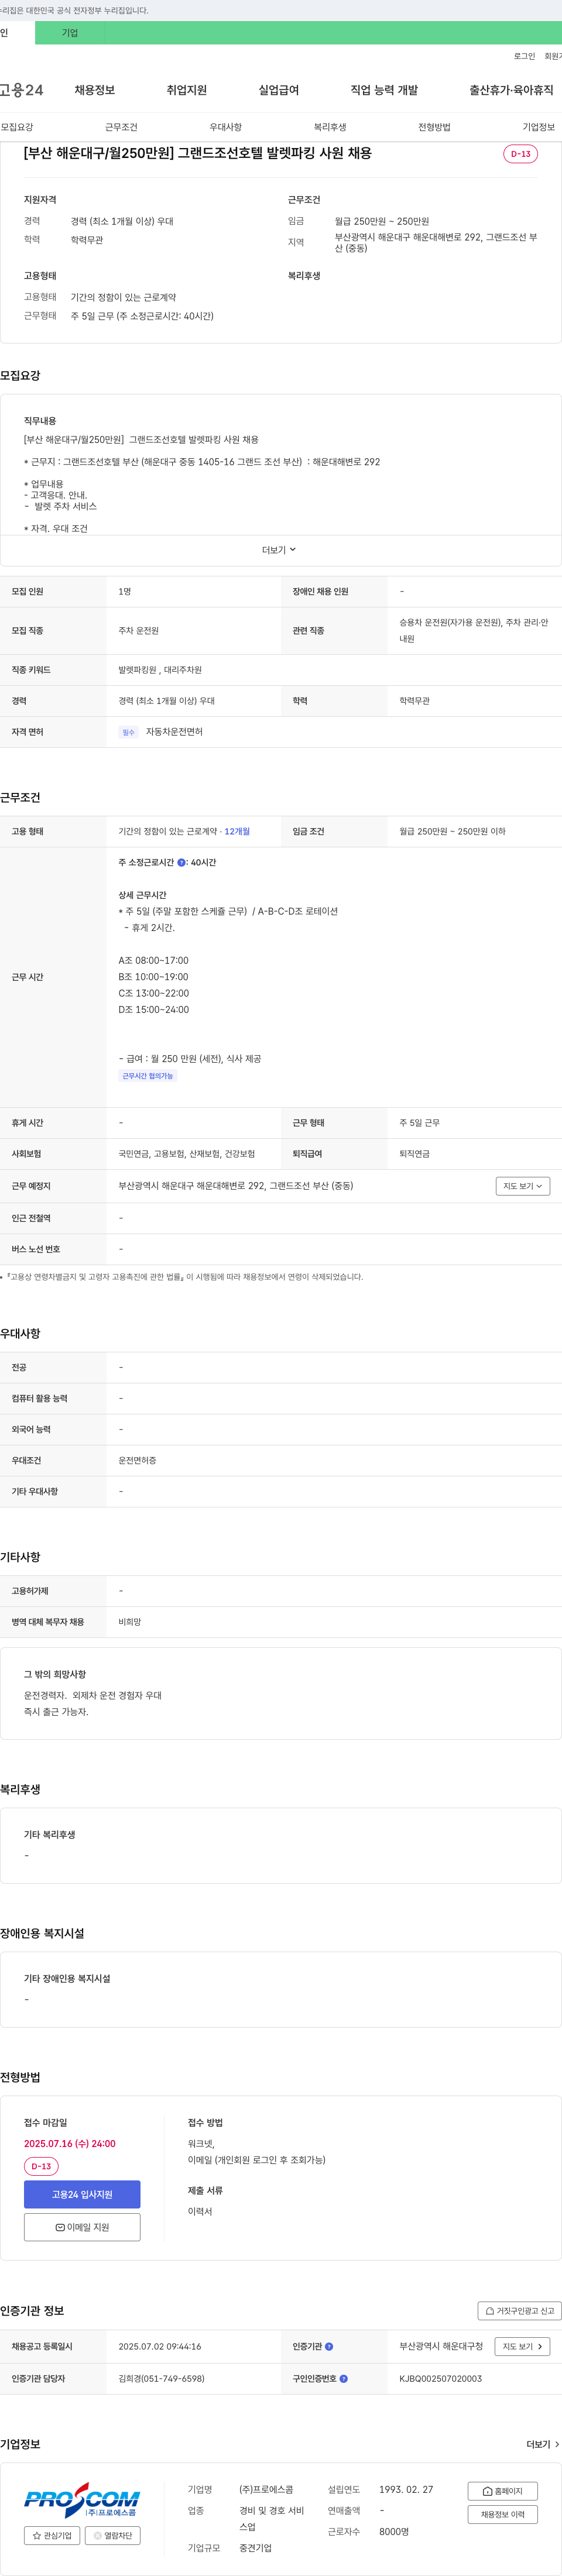Click certification number KJBQ002507020003
This screenshot has width=562, height=2576.
click(440, 2379)
